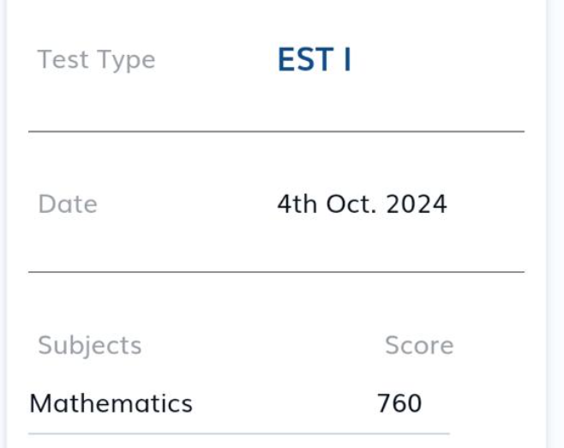Screen dimensions: 564x448
Task: Click the word Type in Test Type label
Action: point(126,60)
